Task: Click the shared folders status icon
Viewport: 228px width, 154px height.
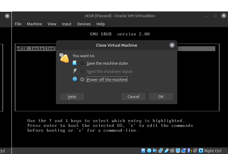Action: [x=172, y=151]
